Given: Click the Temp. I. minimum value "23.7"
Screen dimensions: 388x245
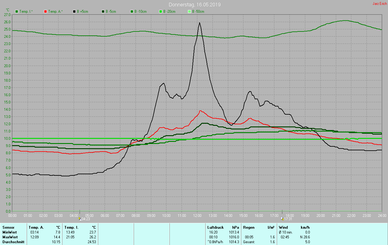Looking at the screenshot, I should (92, 232).
